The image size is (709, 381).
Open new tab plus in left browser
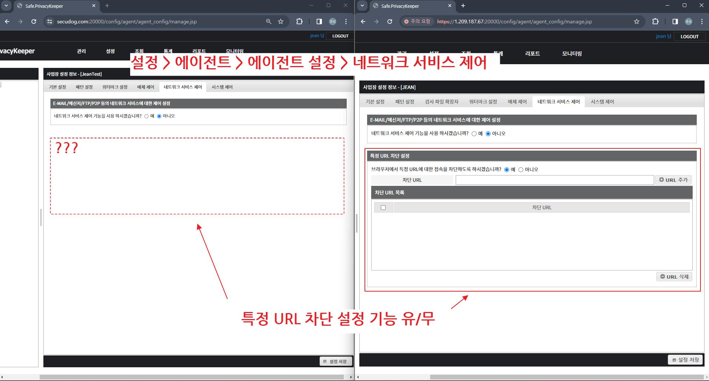coord(107,6)
